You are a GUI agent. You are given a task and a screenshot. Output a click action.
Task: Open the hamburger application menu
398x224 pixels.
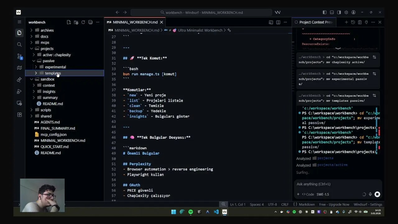(x=19, y=22)
